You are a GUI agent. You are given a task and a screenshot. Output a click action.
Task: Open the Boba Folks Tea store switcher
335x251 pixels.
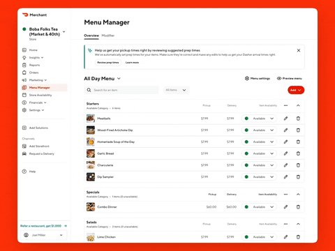44,33
